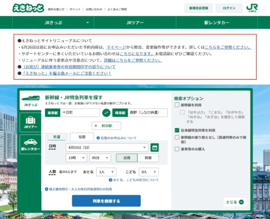
Task: Open 便利な使い方 header link
Action: click(56, 9)
